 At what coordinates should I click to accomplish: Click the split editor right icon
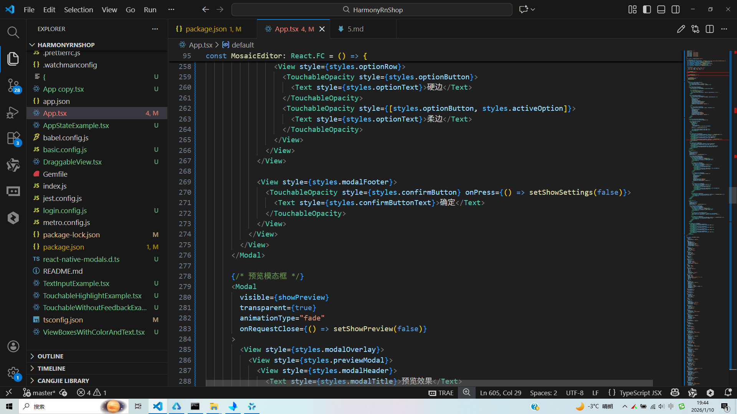(709, 29)
